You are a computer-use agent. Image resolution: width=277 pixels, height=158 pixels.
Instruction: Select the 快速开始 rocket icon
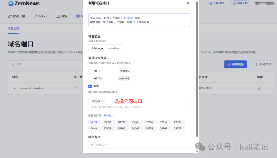[9, 16]
